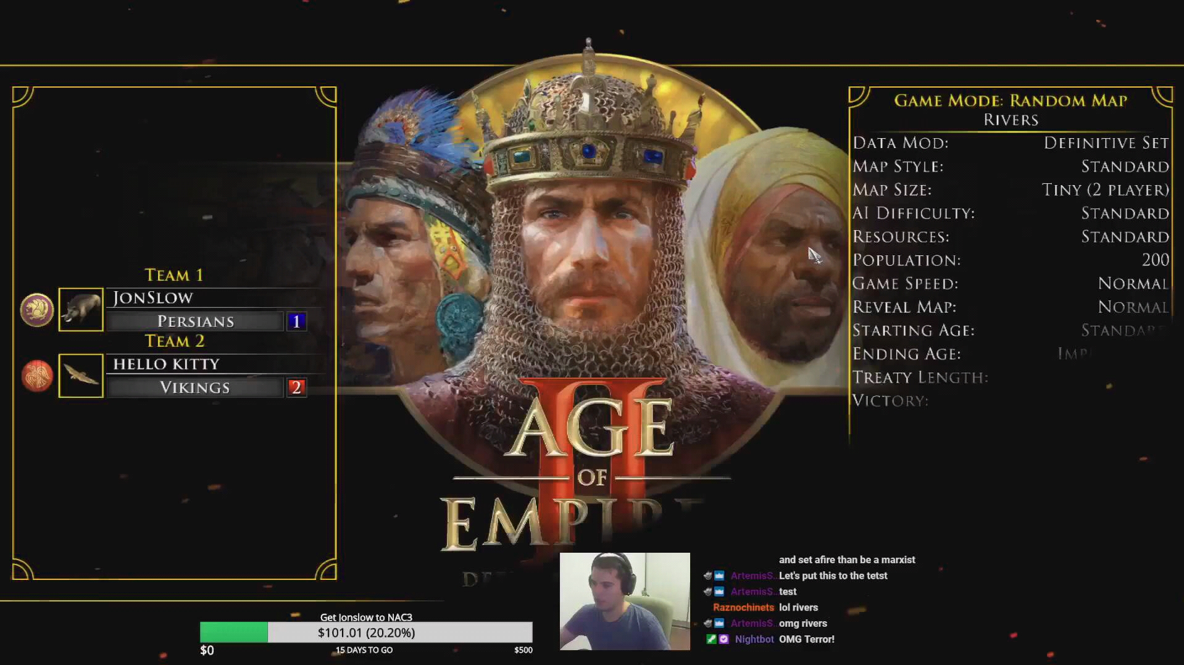Click the Persians civilization emblem
The width and height of the screenshot is (1184, 665).
pos(36,310)
